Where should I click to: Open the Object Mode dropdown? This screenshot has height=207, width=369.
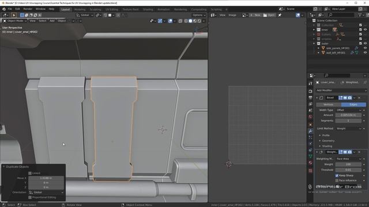click(x=14, y=21)
